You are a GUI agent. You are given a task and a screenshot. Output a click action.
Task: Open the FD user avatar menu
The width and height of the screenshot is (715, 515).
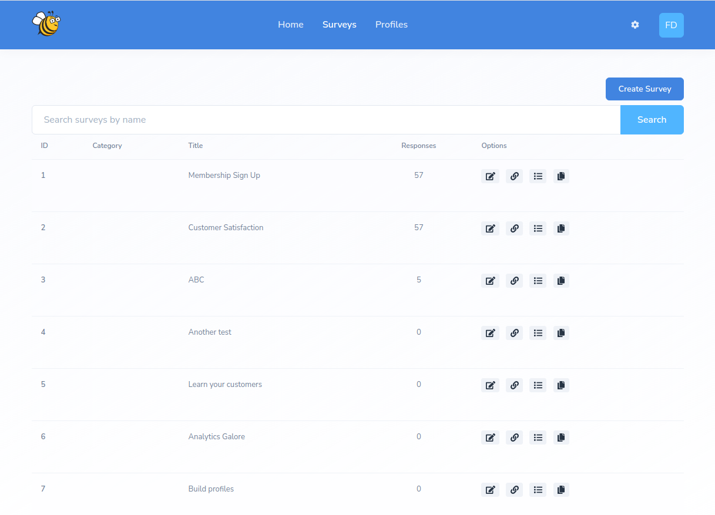pos(671,25)
